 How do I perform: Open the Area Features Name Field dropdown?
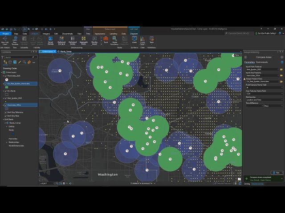click(x=282, y=94)
